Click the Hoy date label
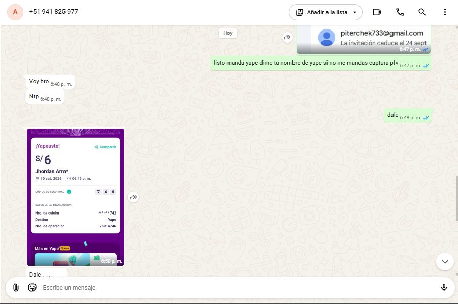Viewport: 458px width, 304px height. click(x=228, y=33)
